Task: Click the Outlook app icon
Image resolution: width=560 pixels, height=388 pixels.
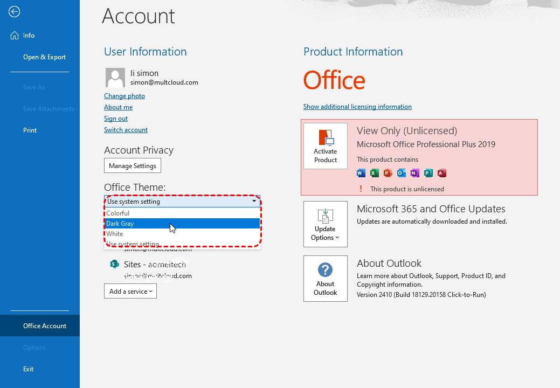Action: click(x=402, y=174)
